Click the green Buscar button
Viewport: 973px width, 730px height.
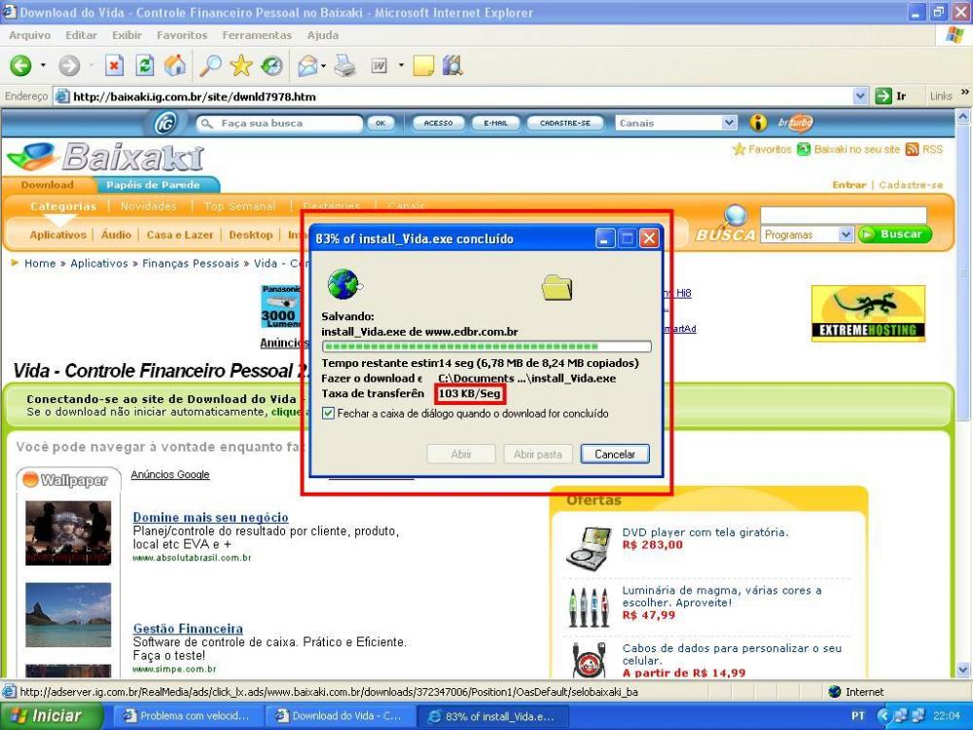[895, 234]
